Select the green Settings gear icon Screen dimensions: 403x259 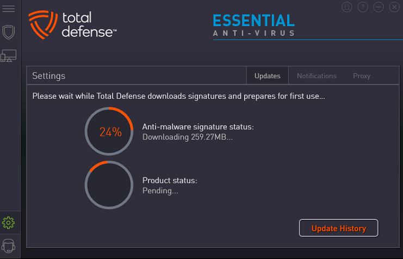pyautogui.click(x=9, y=223)
